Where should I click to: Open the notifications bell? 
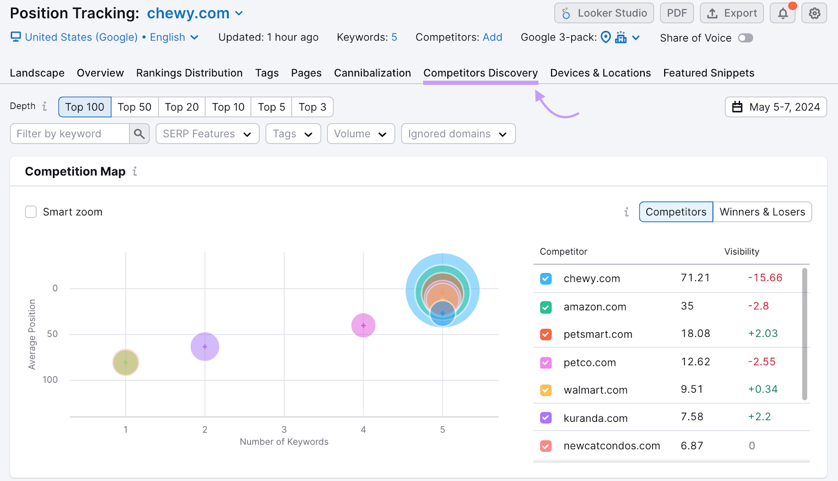tap(782, 13)
